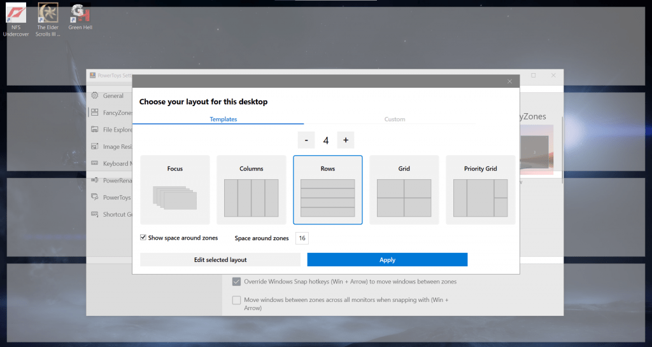Switch to the Templates tab
Viewport: 652px width, 347px height.
pos(223,119)
